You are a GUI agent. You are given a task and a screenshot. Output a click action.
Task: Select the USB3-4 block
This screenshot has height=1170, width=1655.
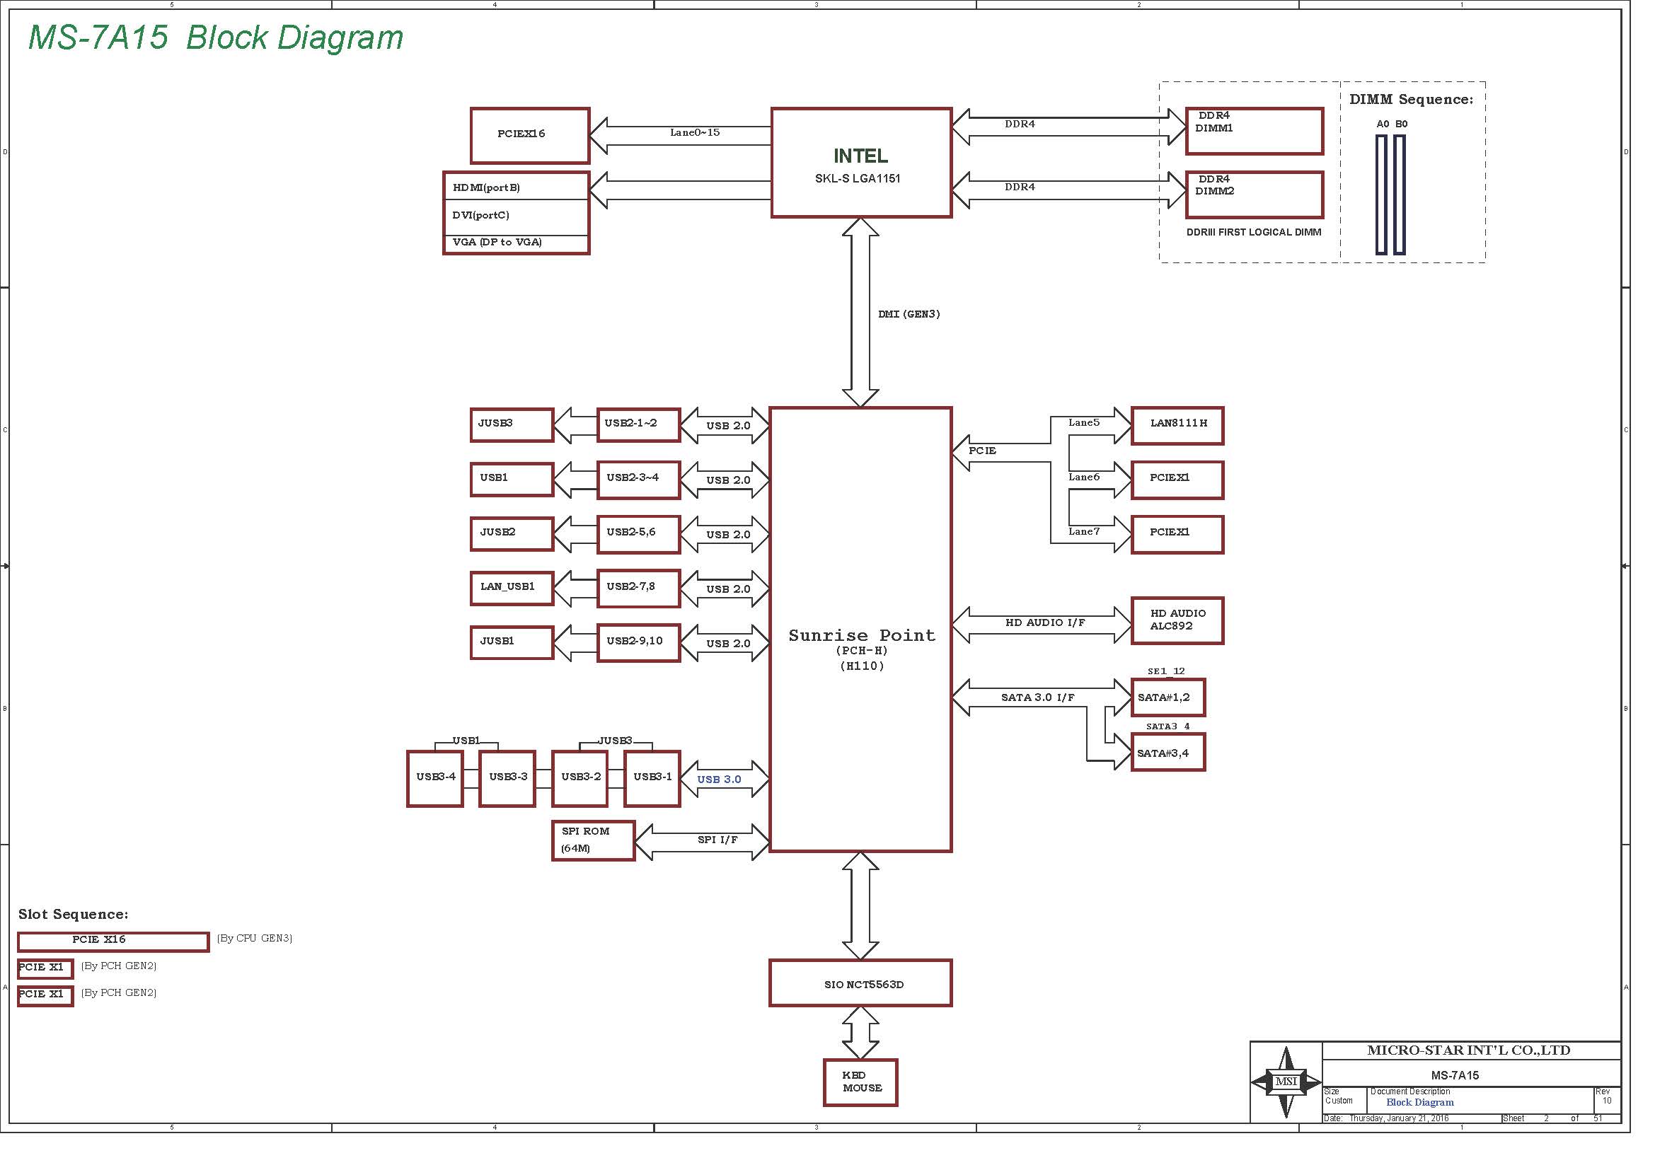[x=434, y=779]
